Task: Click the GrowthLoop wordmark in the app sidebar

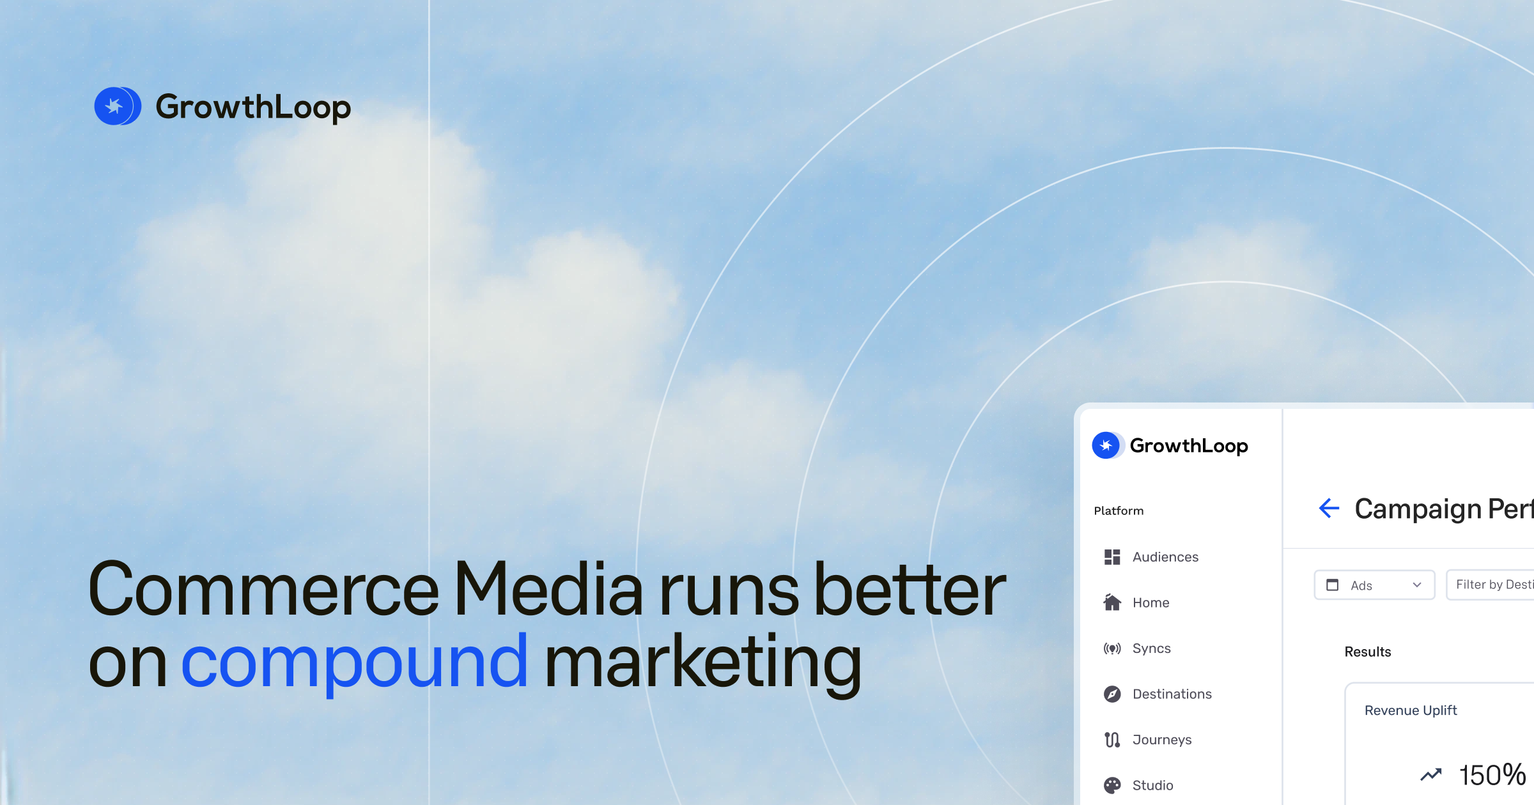Action: (x=1189, y=445)
